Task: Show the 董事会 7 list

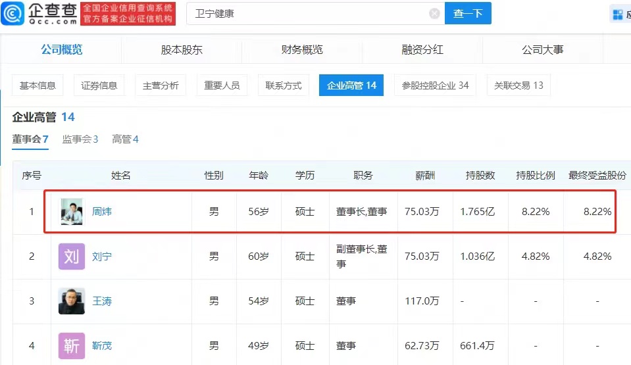Action: pos(30,139)
